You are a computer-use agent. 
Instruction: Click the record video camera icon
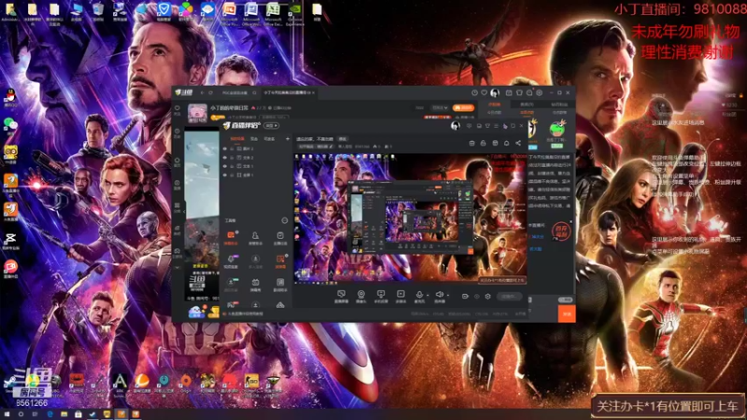click(x=465, y=296)
